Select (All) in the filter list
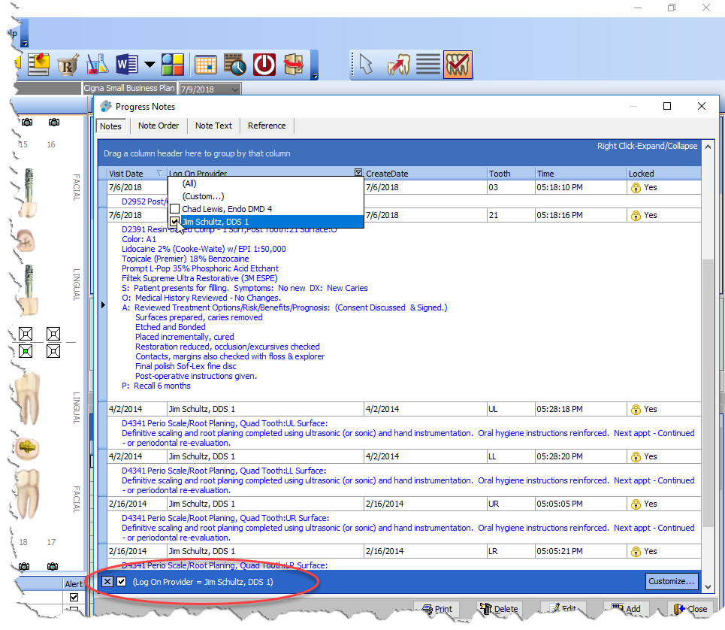This screenshot has width=725, height=630. pos(189,183)
